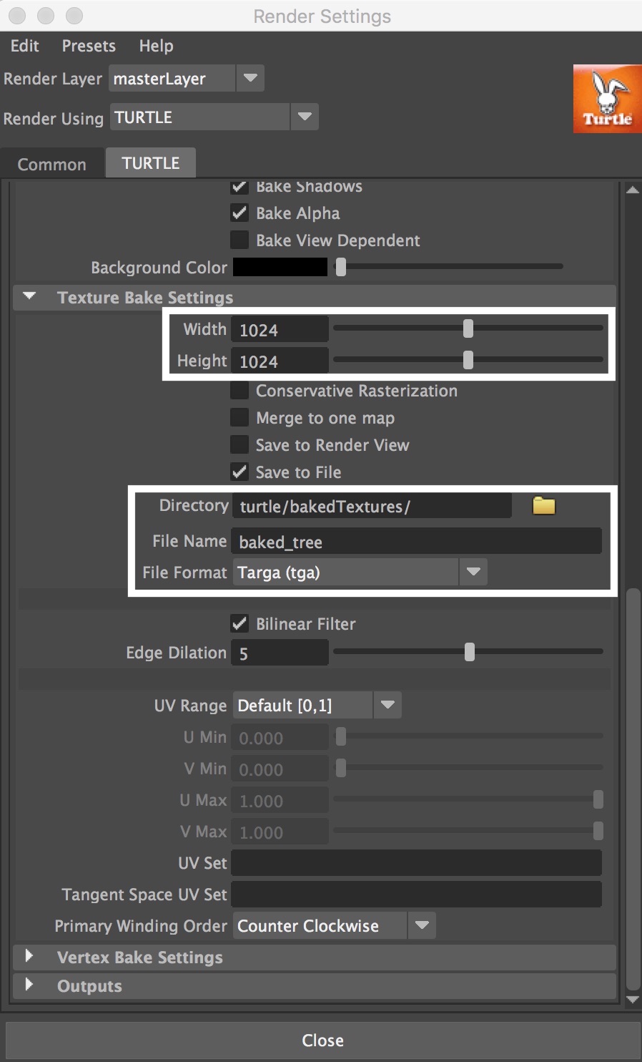Open the Help menu
The width and height of the screenshot is (642, 1062).
[156, 46]
